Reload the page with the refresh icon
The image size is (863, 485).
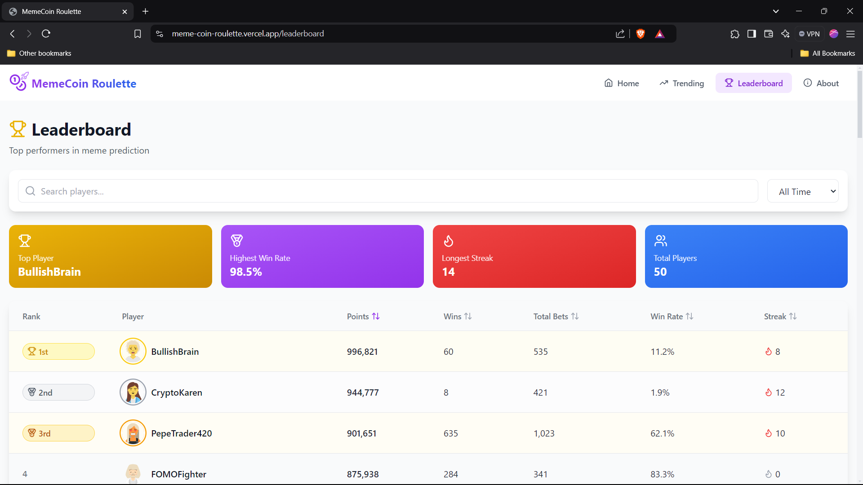[46, 34]
